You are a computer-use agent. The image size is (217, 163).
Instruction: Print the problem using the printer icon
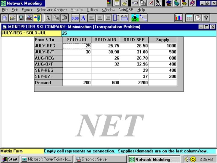point(29,18)
